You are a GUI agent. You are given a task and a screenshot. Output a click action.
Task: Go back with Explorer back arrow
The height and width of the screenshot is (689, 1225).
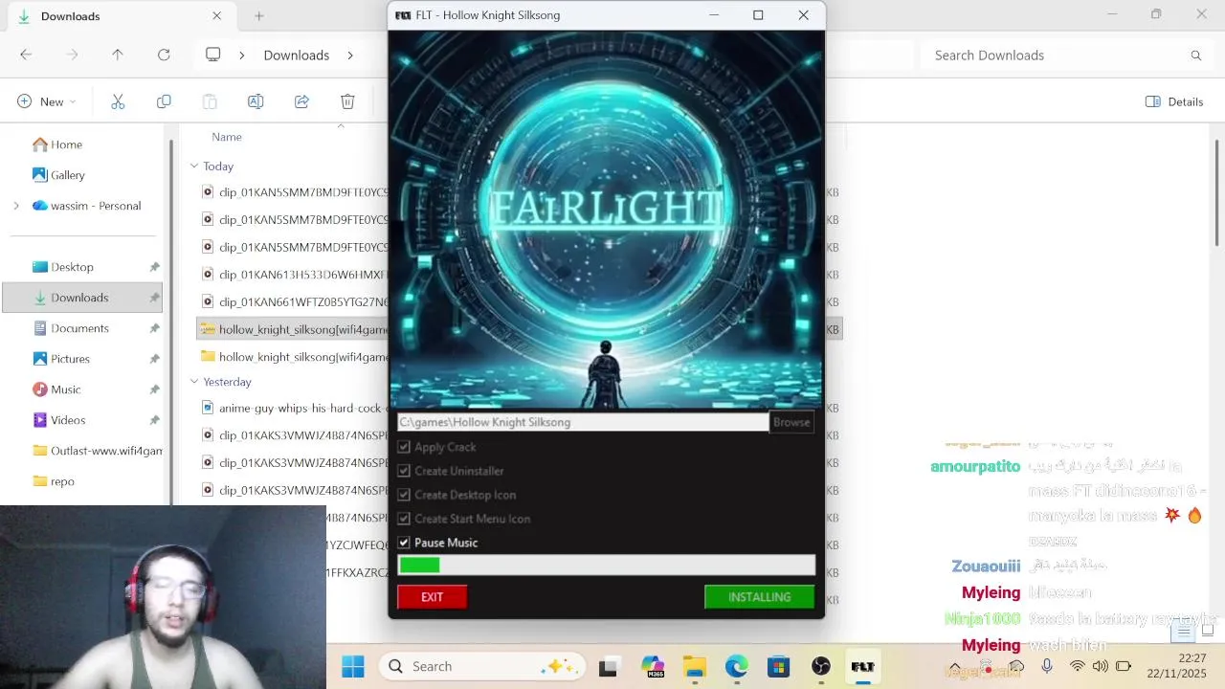(26, 55)
